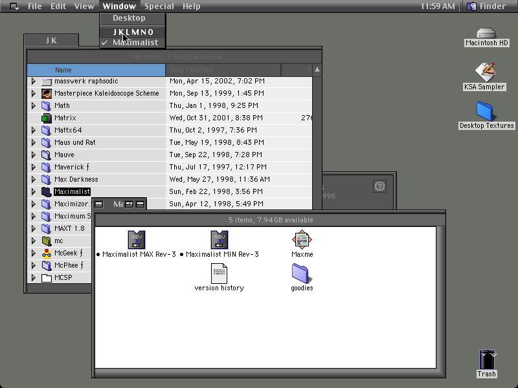Image resolution: width=518 pixels, height=388 pixels.
Task: Click the Maximalist window horizontal scrollbar
Action: point(265,373)
